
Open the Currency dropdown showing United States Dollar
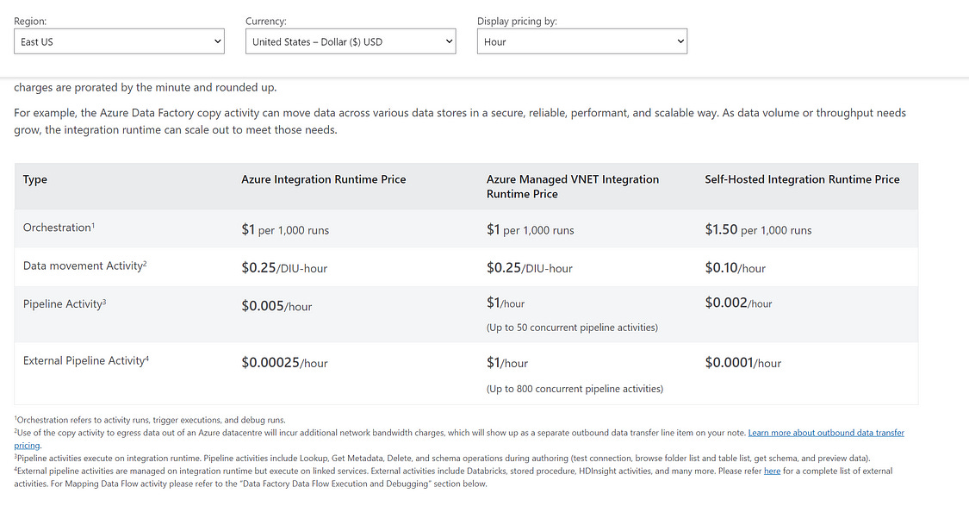[x=351, y=41]
